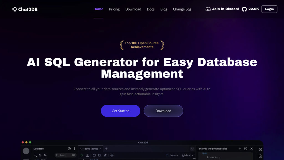Select the demo (demo) editor tab
This screenshot has width=284, height=160.
(x=90, y=149)
